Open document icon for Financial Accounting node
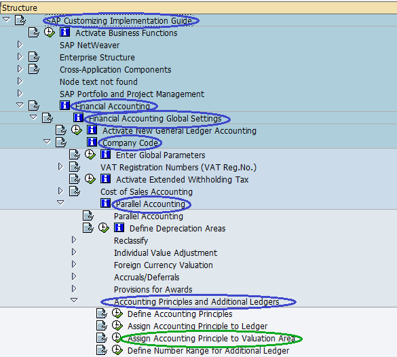 (x=34, y=106)
